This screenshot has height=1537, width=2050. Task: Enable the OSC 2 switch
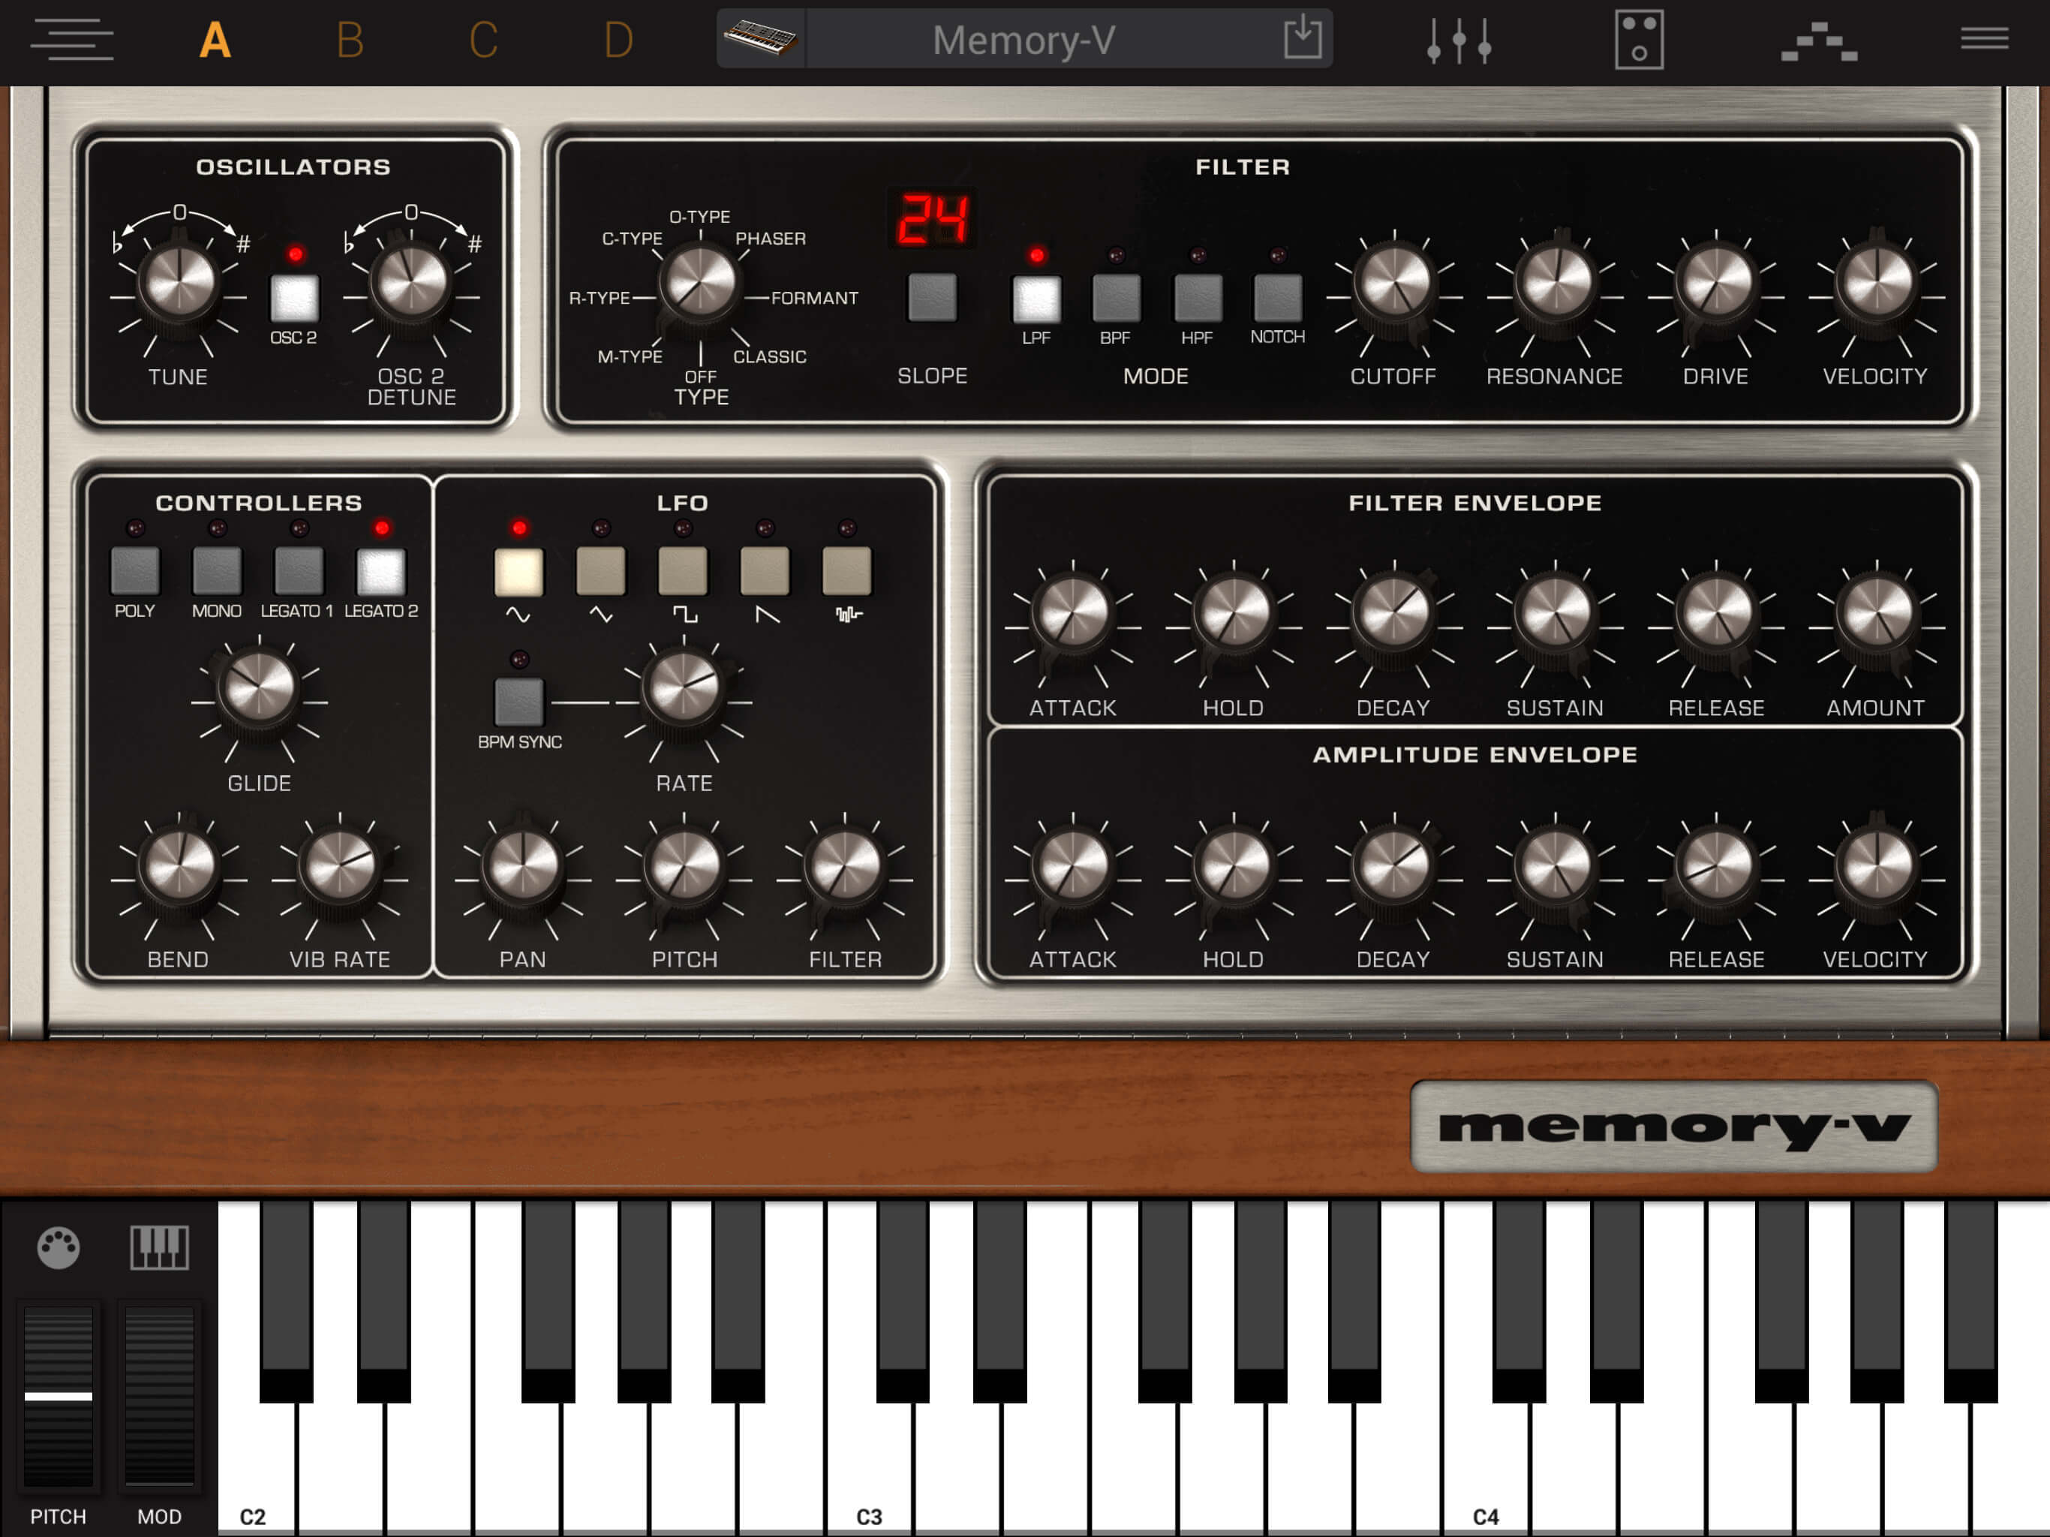tap(294, 298)
